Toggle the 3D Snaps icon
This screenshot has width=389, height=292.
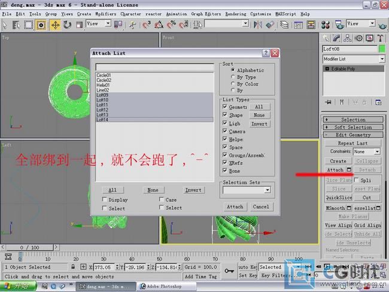pyautogui.click(x=147, y=25)
